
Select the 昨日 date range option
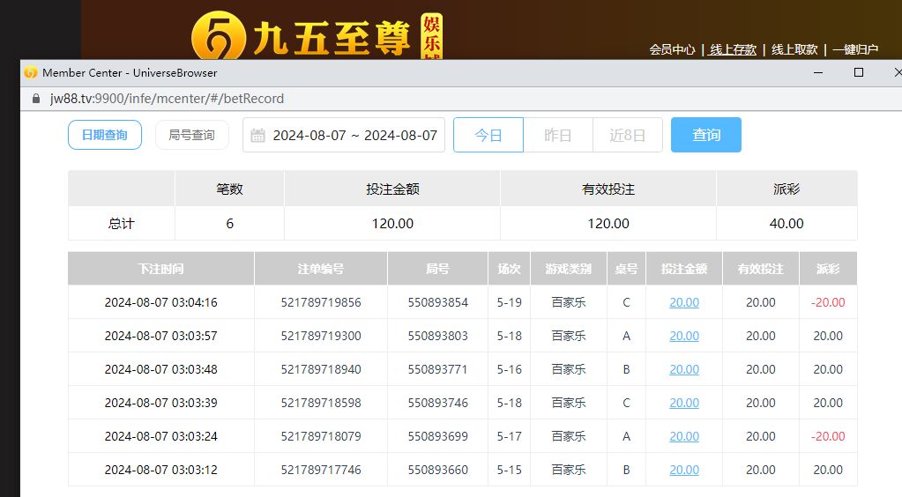click(557, 135)
